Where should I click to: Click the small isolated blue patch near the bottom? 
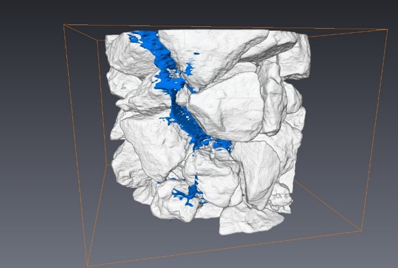[x=187, y=193]
